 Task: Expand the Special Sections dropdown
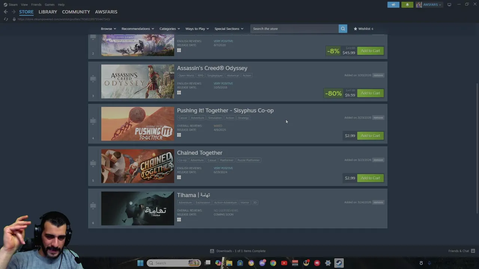[229, 29]
